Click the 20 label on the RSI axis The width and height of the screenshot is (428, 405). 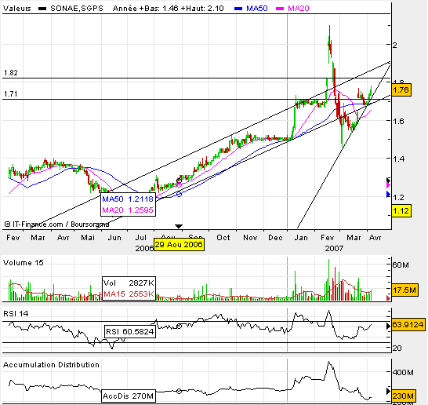pyautogui.click(x=397, y=348)
